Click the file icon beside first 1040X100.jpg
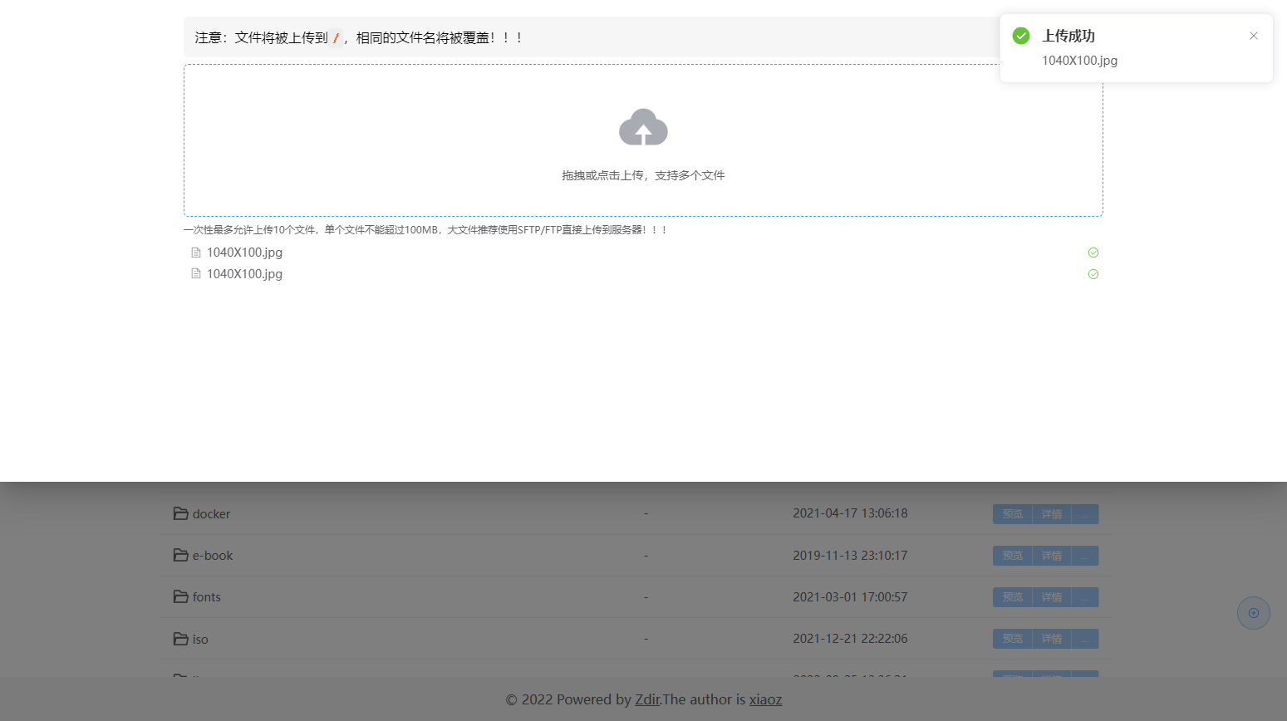Viewport: 1287px width, 721px height. point(195,252)
